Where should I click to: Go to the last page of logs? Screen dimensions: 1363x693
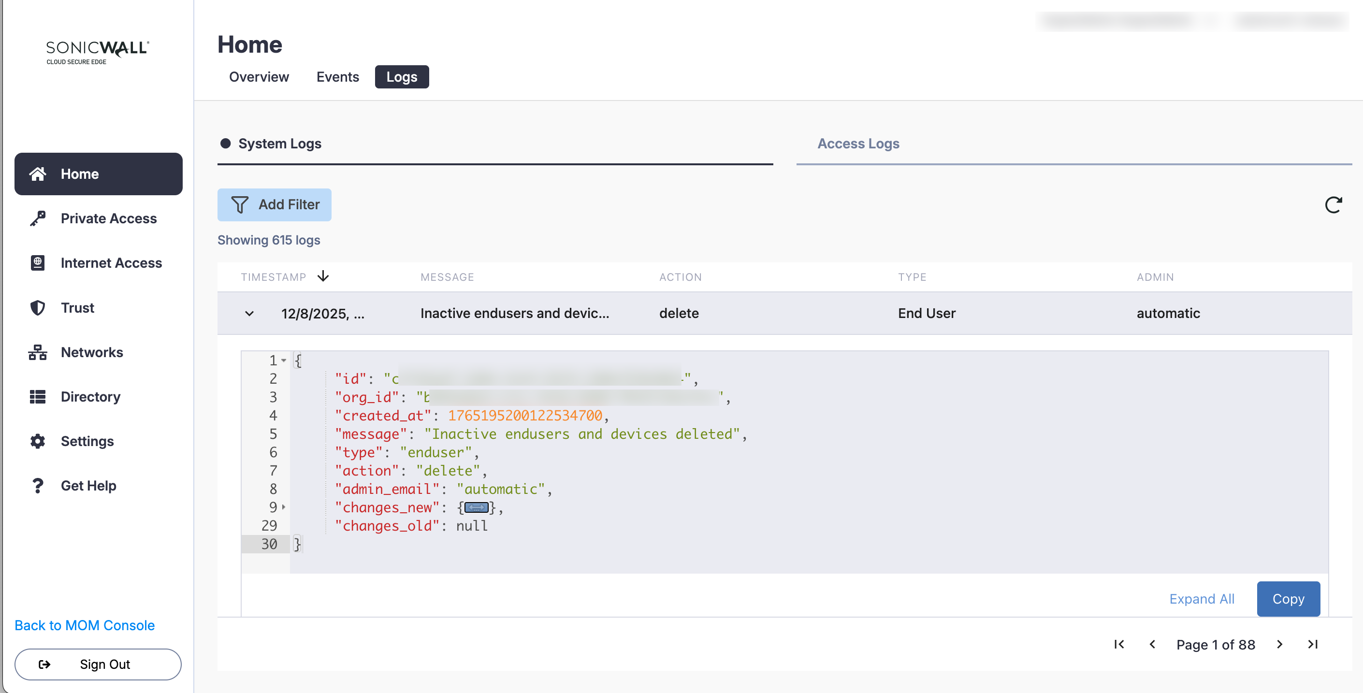click(x=1313, y=644)
